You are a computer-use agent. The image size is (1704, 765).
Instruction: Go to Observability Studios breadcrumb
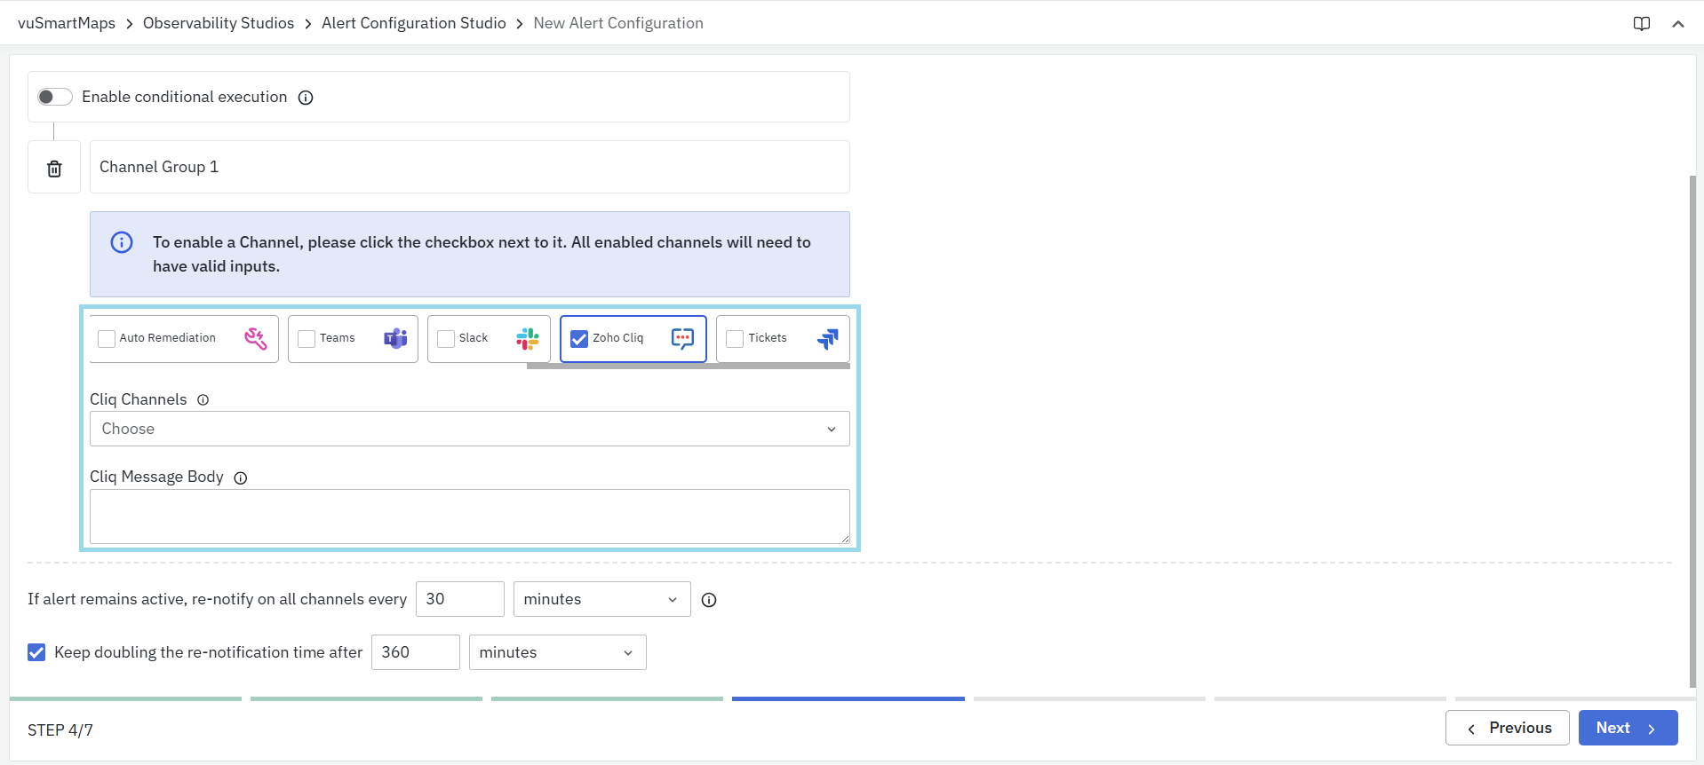click(218, 23)
